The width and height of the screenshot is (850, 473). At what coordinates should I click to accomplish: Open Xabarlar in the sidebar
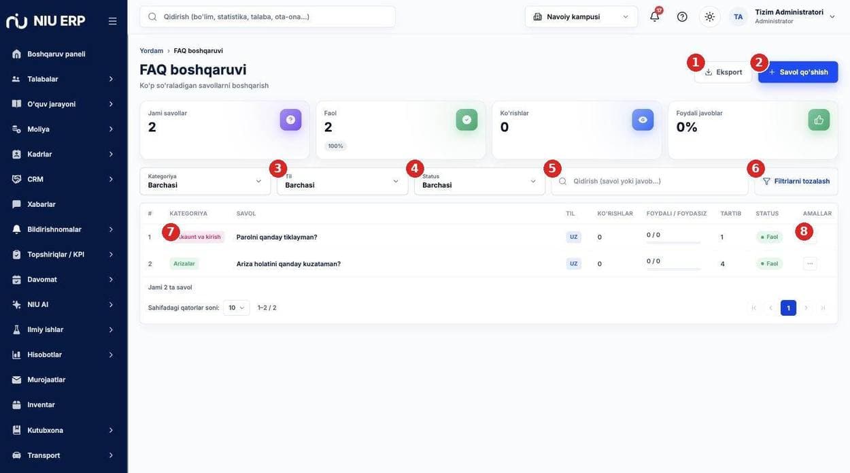coord(64,204)
